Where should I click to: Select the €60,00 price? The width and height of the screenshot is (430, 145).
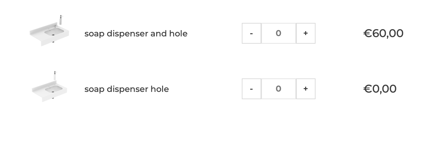[383, 33]
